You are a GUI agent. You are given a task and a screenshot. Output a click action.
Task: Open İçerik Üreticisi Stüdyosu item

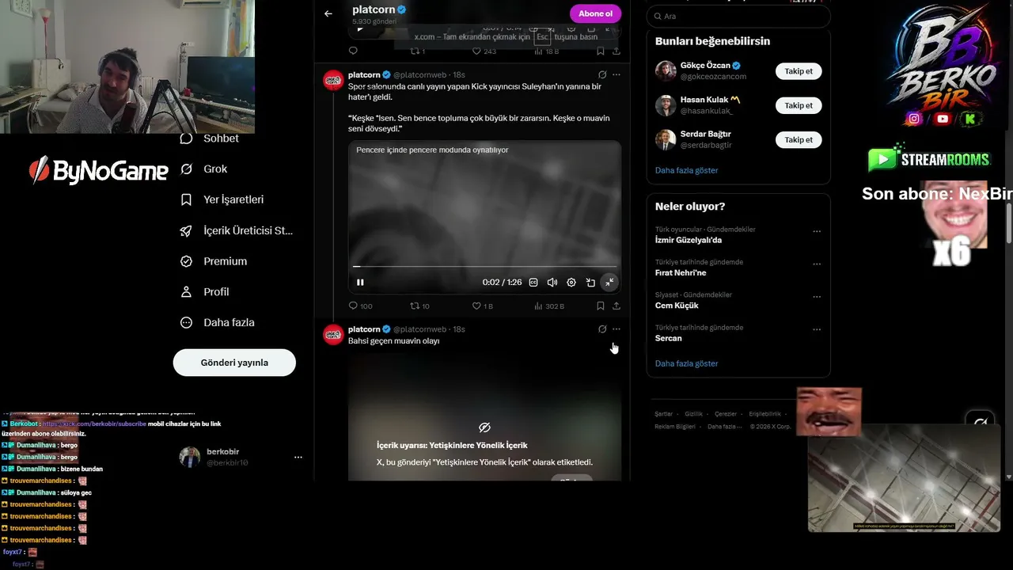pos(237,230)
